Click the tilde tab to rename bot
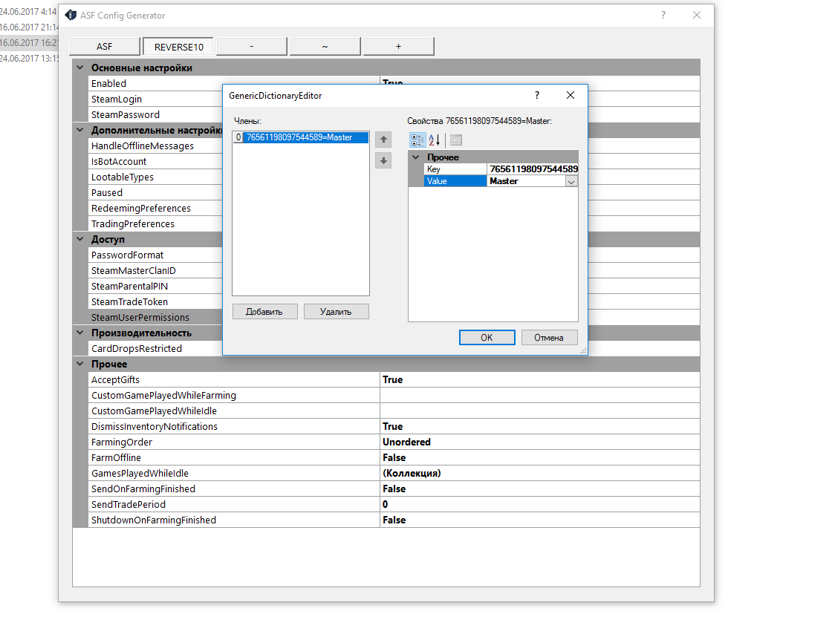 pyautogui.click(x=325, y=47)
